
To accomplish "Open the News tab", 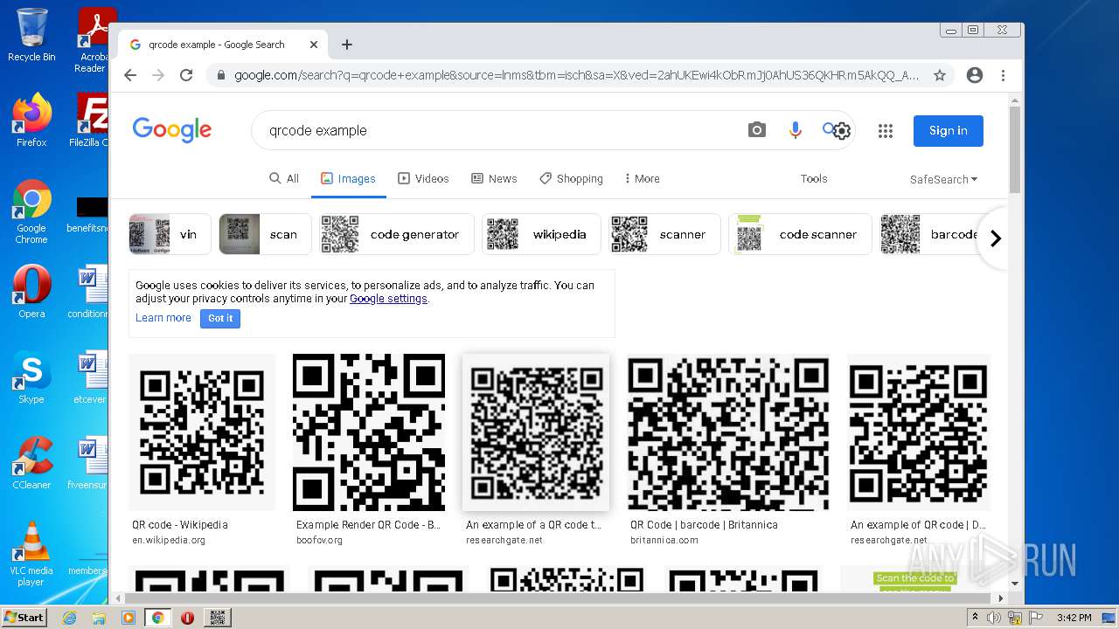I will click(x=494, y=178).
